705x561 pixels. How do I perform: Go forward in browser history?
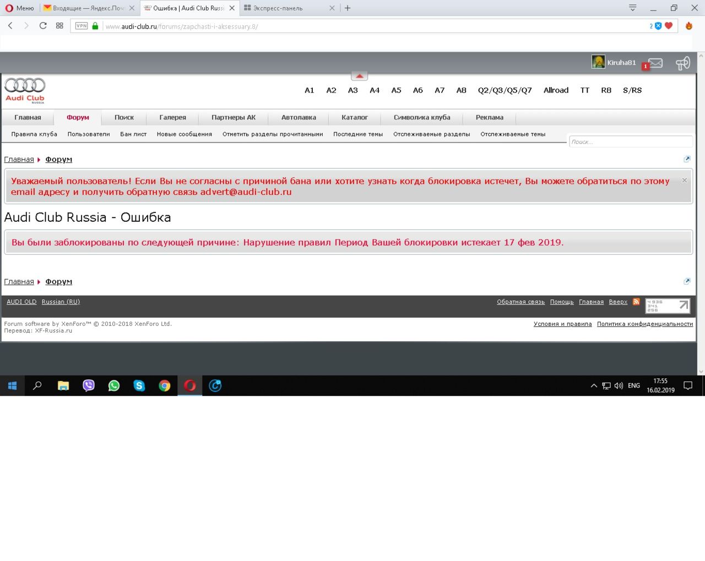point(26,26)
